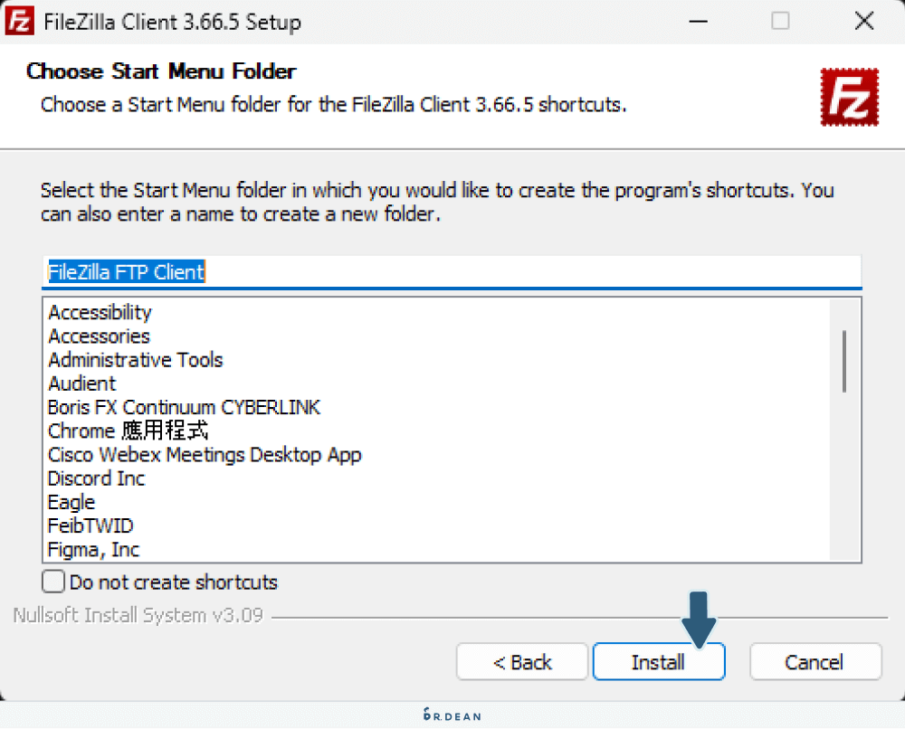This screenshot has height=729, width=905.
Task: Select the Discord Inc folder
Action: [97, 478]
